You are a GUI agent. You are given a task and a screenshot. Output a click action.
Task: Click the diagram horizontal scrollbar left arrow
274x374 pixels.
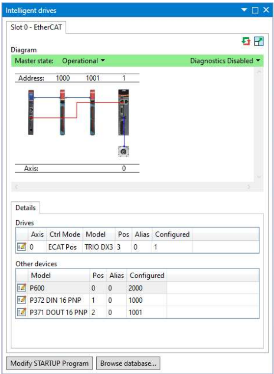[16, 187]
